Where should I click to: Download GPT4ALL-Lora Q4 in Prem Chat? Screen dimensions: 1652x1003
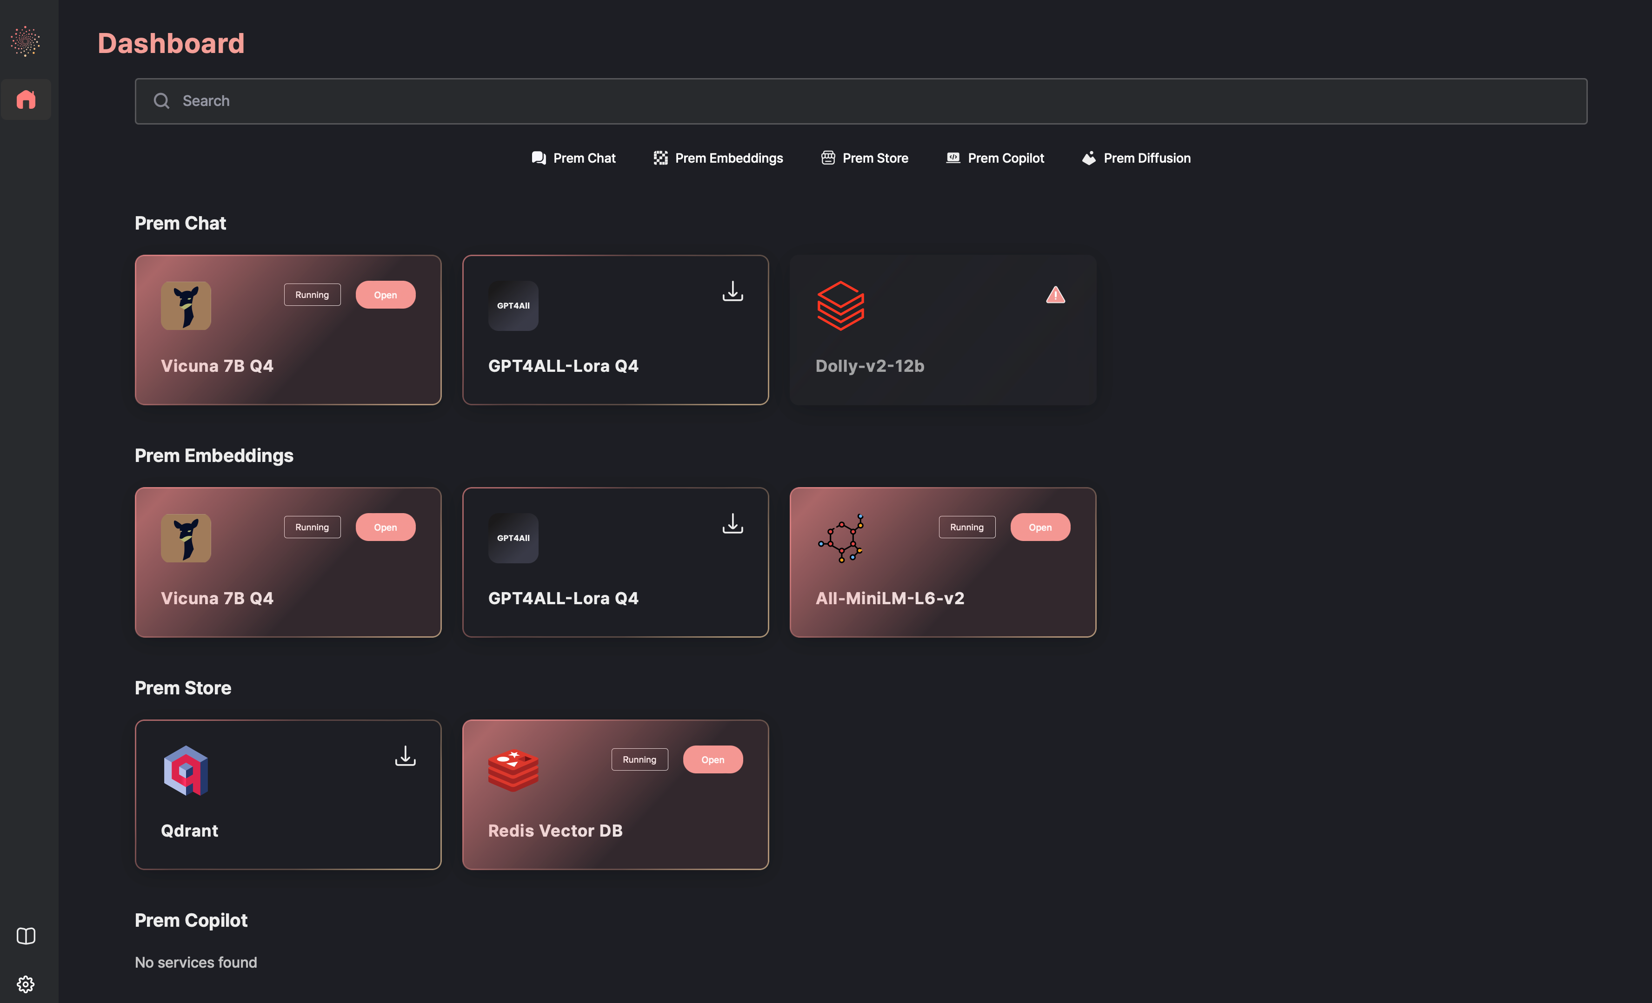[733, 291]
